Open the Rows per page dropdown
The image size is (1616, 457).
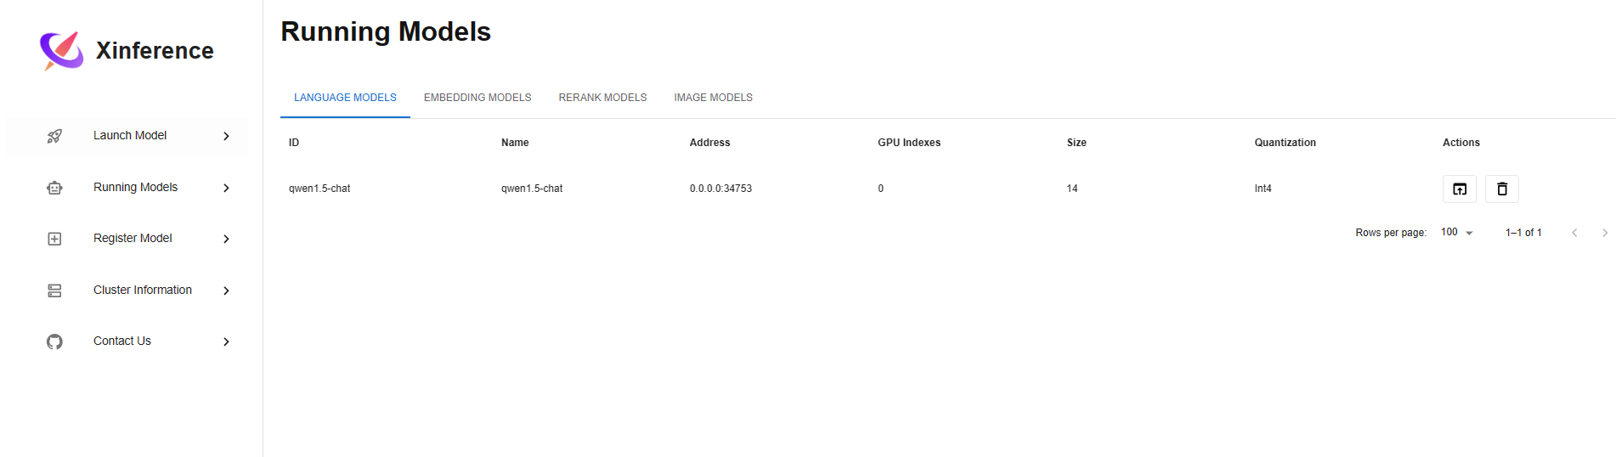1457,233
